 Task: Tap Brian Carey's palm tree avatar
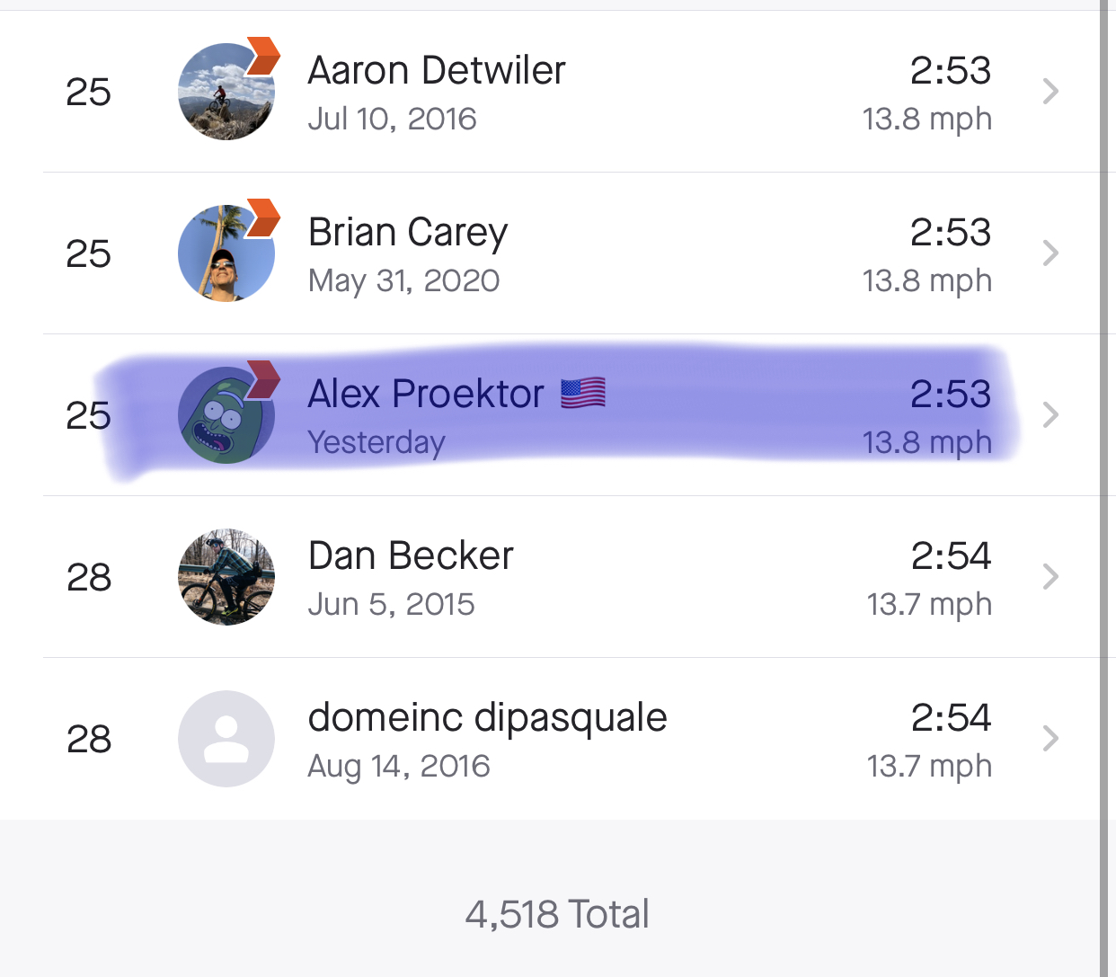coord(226,253)
